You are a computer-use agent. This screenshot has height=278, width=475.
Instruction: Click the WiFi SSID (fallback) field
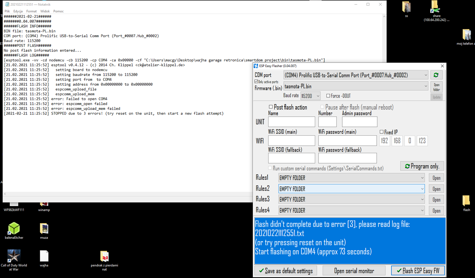pyautogui.click(x=291, y=158)
